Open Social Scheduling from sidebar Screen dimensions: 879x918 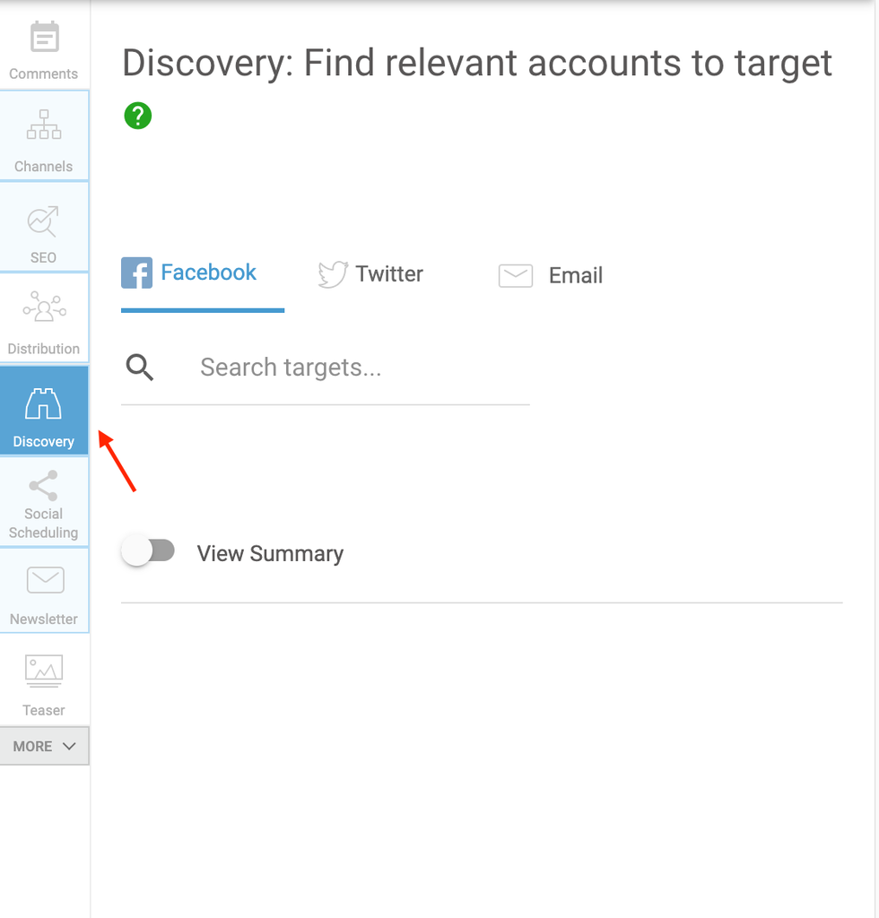coord(44,487)
